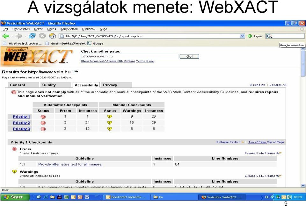Collapse the Priority 1 Checkpoints section
The image size is (306, 206).
pos(230,142)
